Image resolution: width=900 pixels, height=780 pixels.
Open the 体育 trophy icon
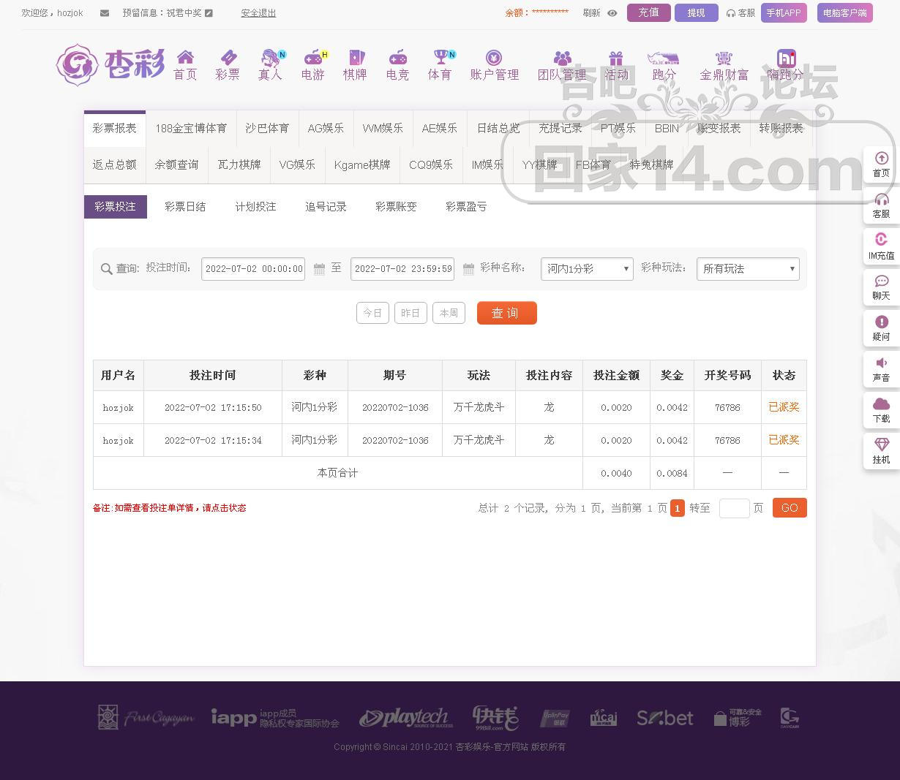pyautogui.click(x=441, y=57)
